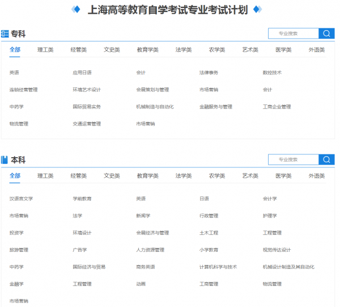Select 会展经济与管理 major link
This screenshot has width=340, height=307.
[152, 233]
